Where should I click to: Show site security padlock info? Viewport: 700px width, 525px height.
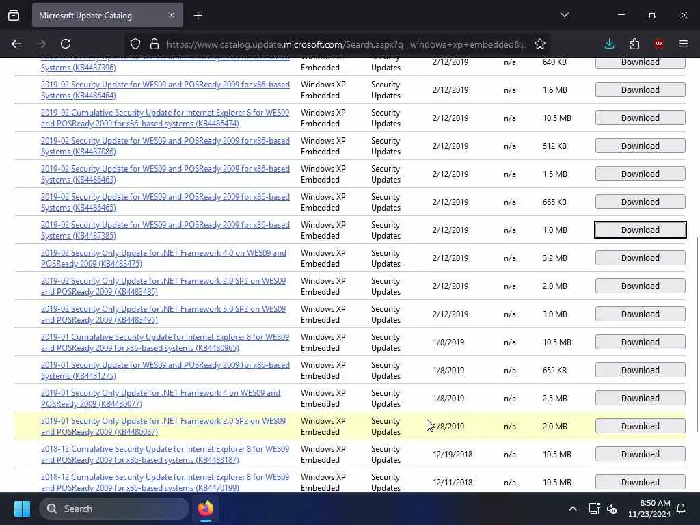coord(154,44)
